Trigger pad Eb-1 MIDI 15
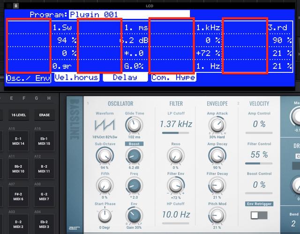 (44, 141)
